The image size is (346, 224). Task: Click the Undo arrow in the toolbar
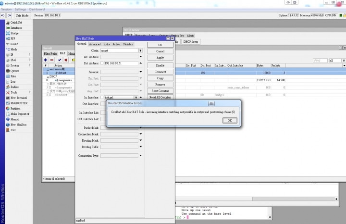3,15
